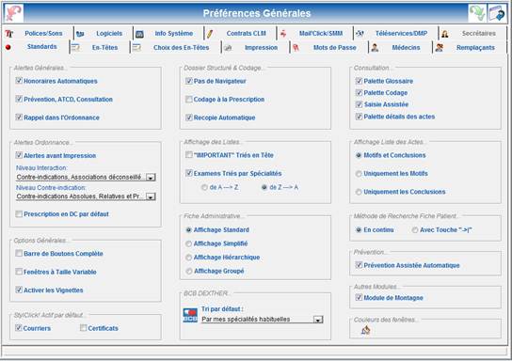This screenshot has height=361, width=512.
Task: Click the padlock window icon at top right
Action: pyautogui.click(x=497, y=13)
